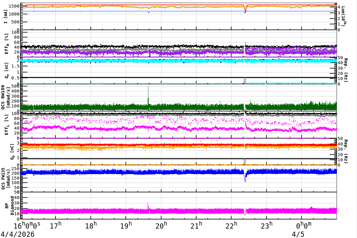
Task: Click the I [mA] axis title
Action: tap(6, 16)
